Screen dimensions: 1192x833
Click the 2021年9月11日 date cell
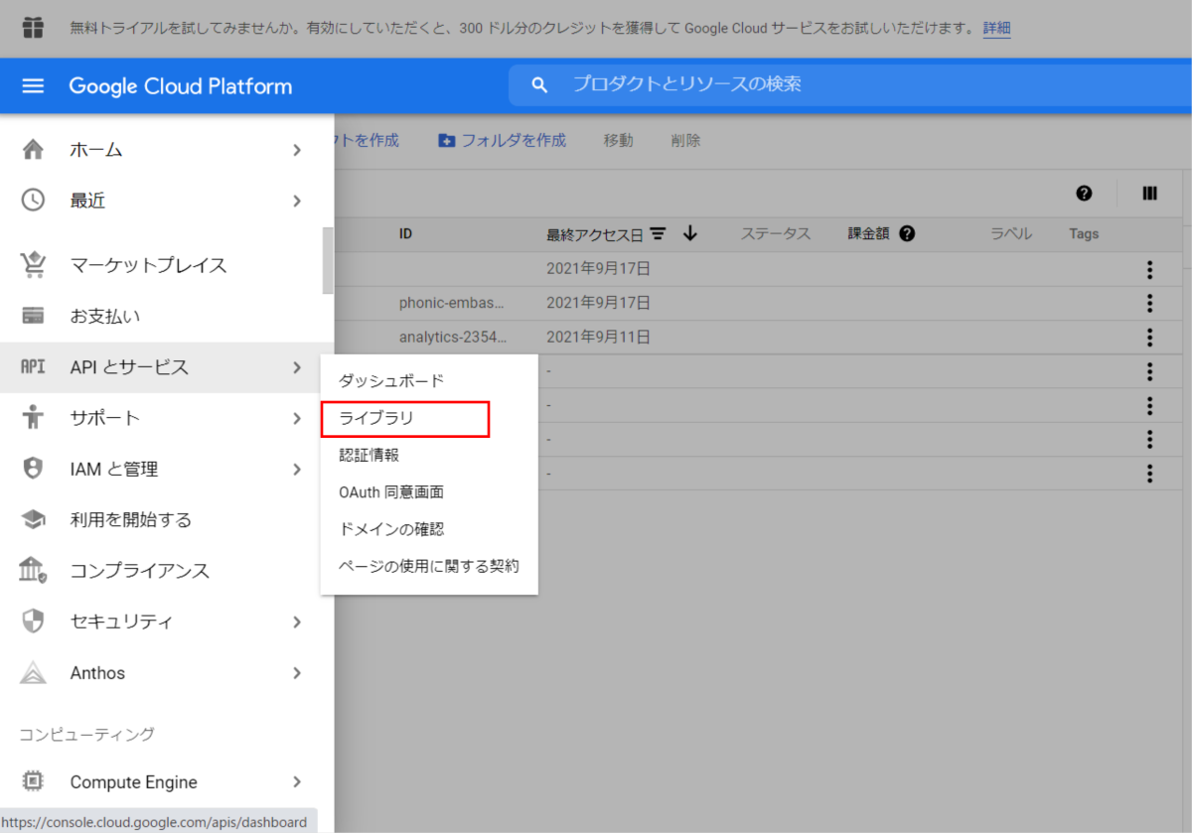pyautogui.click(x=598, y=337)
